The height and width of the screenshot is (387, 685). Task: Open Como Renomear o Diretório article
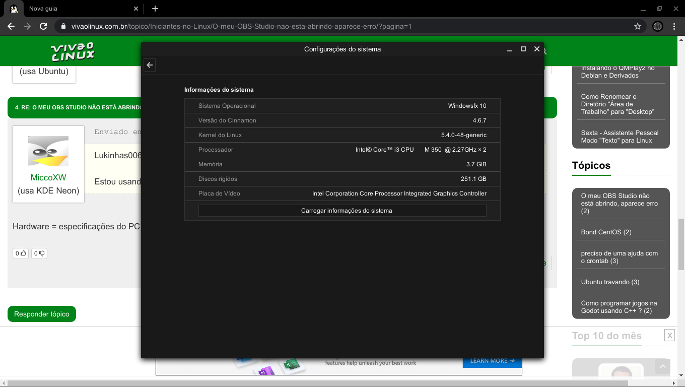tap(618, 104)
